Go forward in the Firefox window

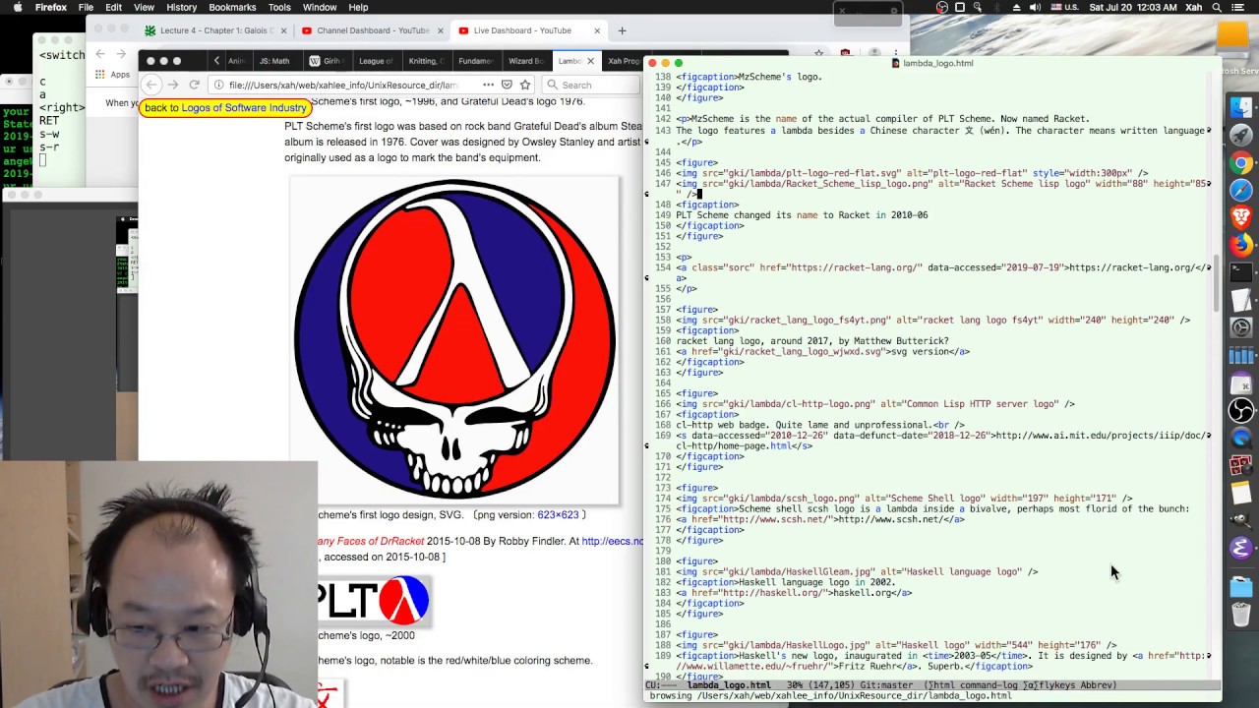click(172, 85)
